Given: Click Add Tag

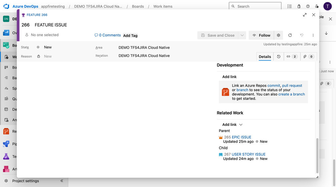Looking at the screenshot, I should (x=130, y=36).
